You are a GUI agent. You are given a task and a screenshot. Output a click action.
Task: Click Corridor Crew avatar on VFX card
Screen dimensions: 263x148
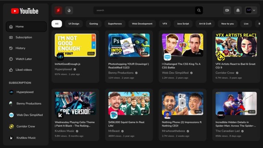point(221,57)
